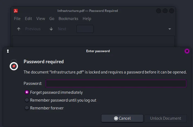Click the rightmost round window control button
The height and width of the screenshot is (127, 193).
[x=172, y=11]
